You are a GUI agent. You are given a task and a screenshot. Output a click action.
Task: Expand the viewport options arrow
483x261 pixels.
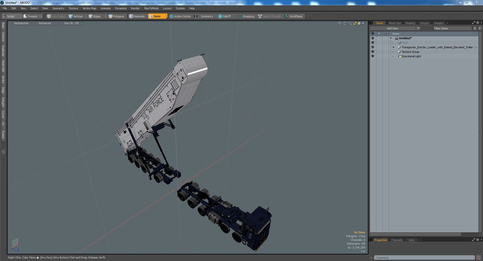[363, 23]
